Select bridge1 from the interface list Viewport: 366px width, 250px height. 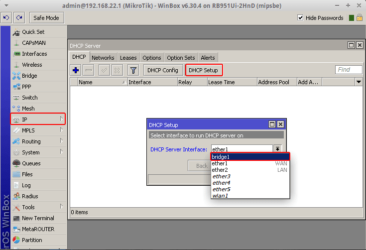[x=250, y=157]
